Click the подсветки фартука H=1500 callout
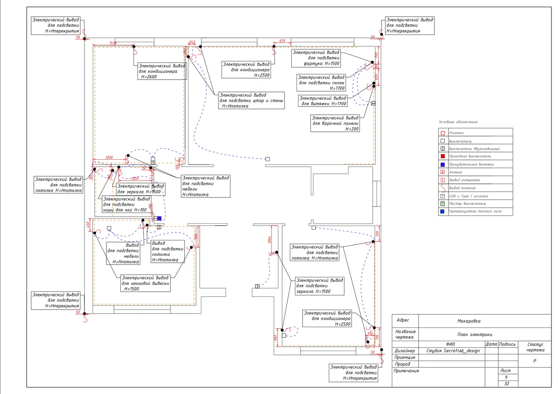Image resolution: width=558 pixels, height=394 pixels. point(316,58)
